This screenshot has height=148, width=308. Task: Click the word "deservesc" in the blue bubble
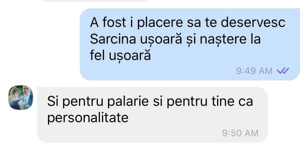(253, 22)
